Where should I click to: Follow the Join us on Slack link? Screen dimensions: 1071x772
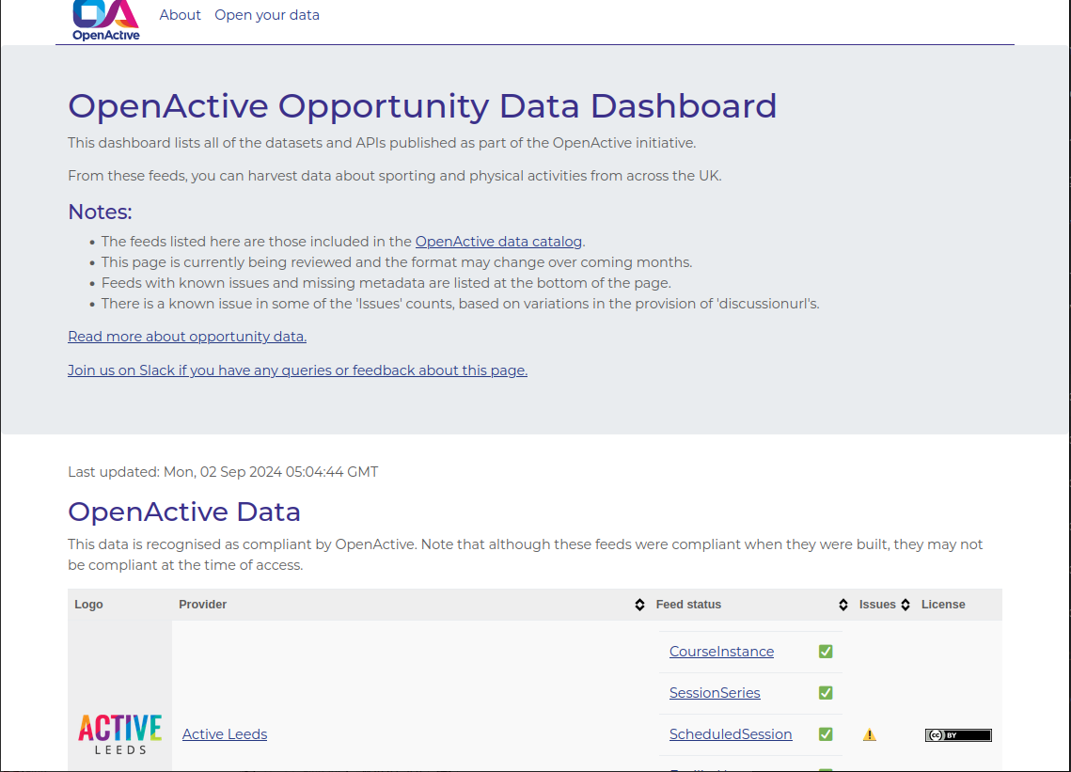click(297, 370)
